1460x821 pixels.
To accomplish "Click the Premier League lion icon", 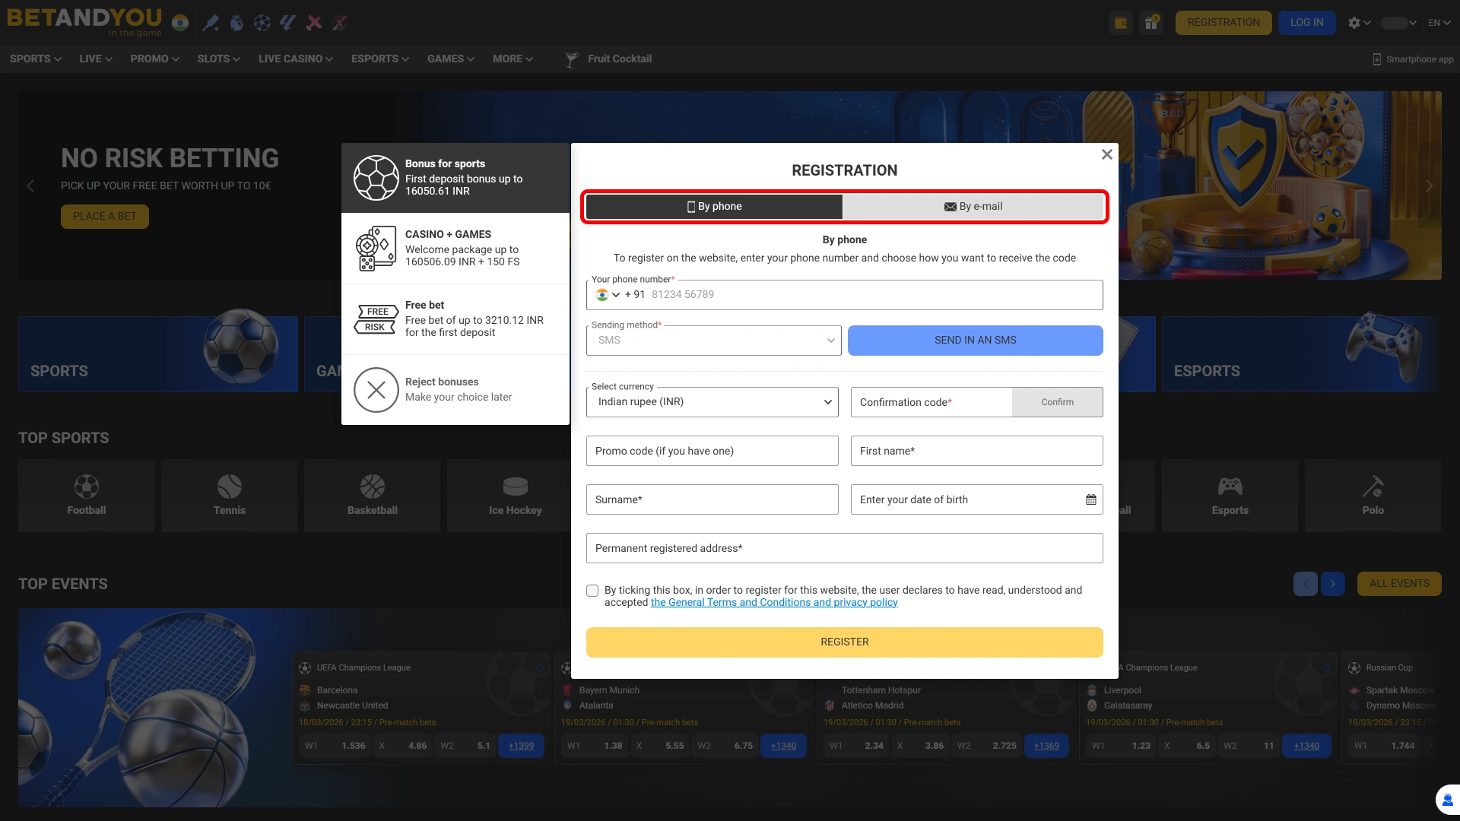I will coord(236,23).
